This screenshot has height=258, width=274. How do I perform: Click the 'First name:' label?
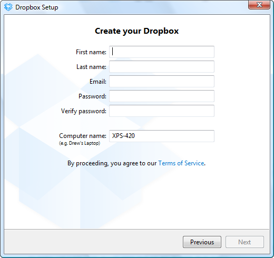pyautogui.click(x=91, y=52)
